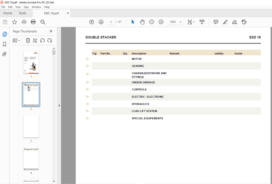Image resolution: width=272 pixels, height=184 pixels.
Task: Select page 4 thumbnail
Action: (31, 159)
